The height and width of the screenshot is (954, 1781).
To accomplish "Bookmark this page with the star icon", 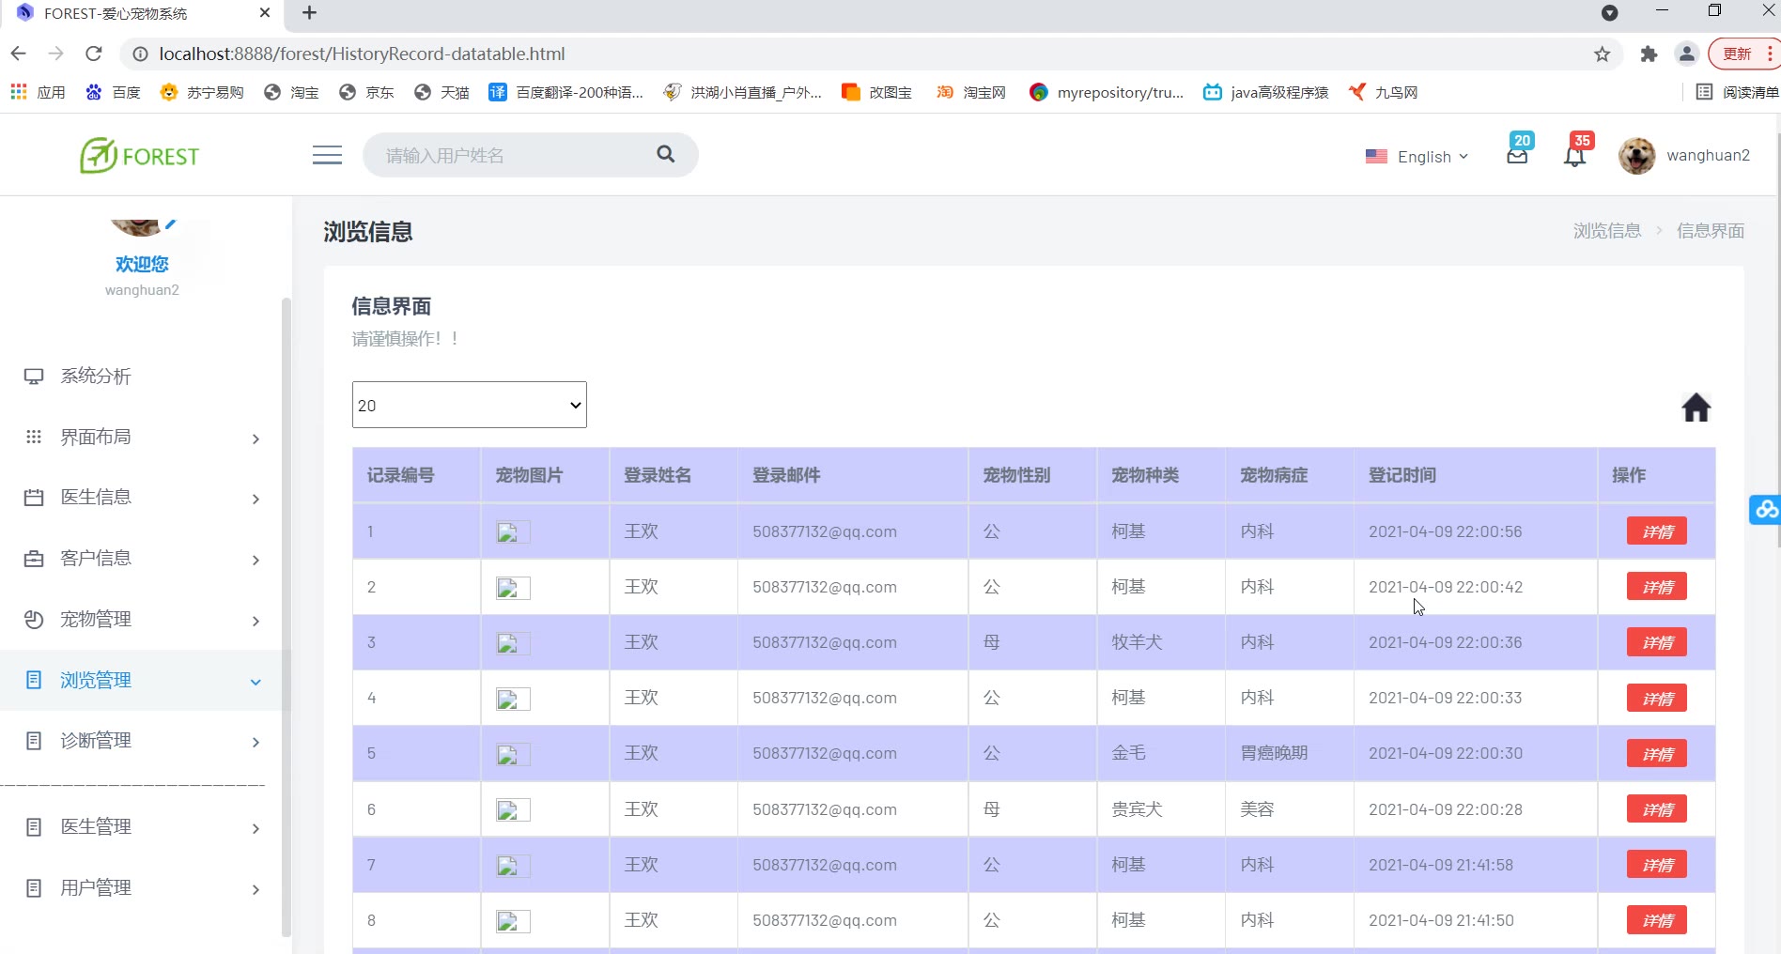I will [x=1603, y=54].
